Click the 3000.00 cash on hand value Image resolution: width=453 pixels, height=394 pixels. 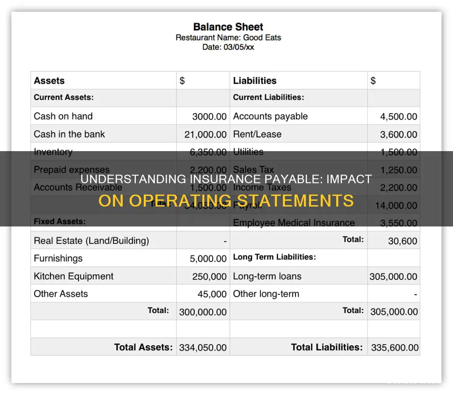pos(209,117)
